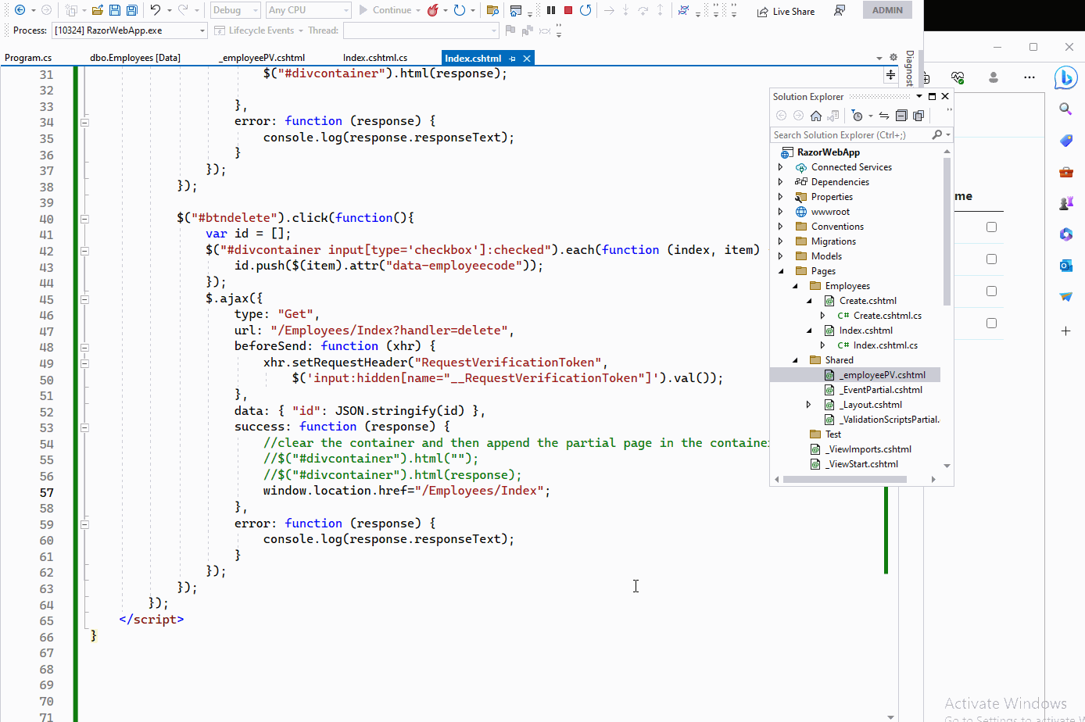The height and width of the screenshot is (722, 1085).
Task: Select _ViewStart.cshtml in Solution Explorer
Action: [863, 464]
